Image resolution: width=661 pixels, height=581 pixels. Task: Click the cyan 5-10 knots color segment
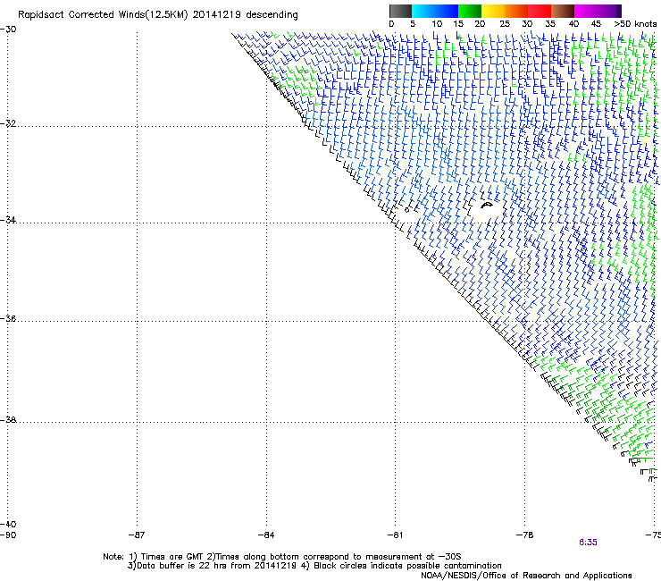(x=423, y=11)
